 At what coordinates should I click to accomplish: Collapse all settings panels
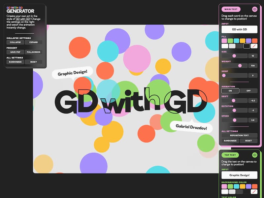coord(15,42)
